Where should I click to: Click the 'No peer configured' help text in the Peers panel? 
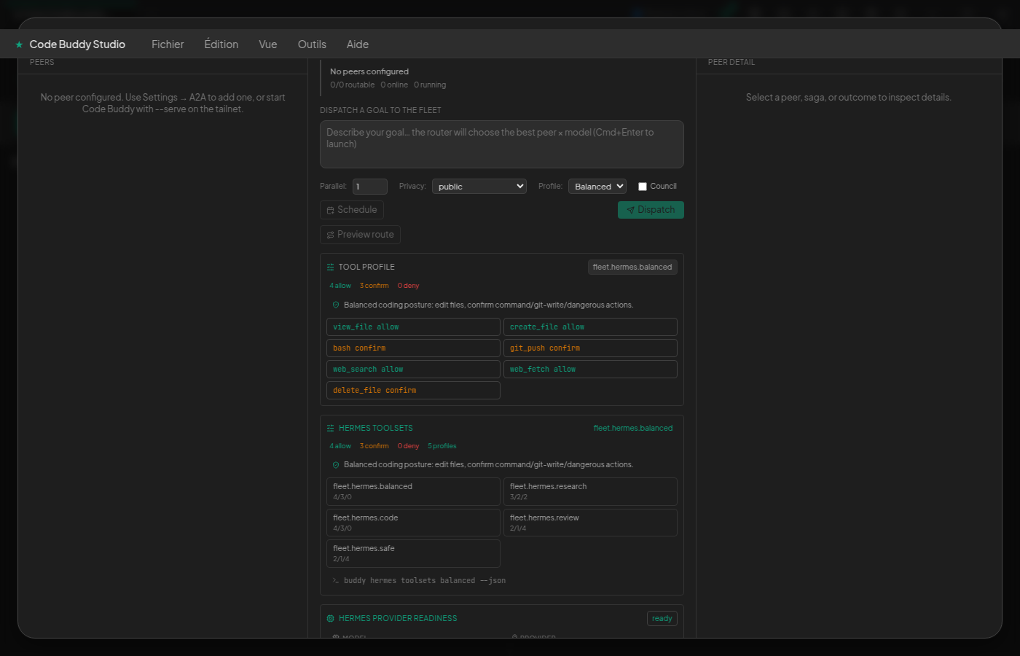[x=162, y=103]
